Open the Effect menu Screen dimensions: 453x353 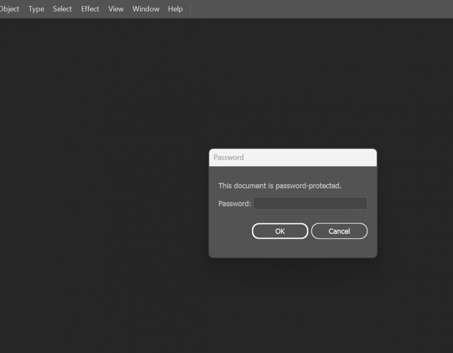(90, 9)
